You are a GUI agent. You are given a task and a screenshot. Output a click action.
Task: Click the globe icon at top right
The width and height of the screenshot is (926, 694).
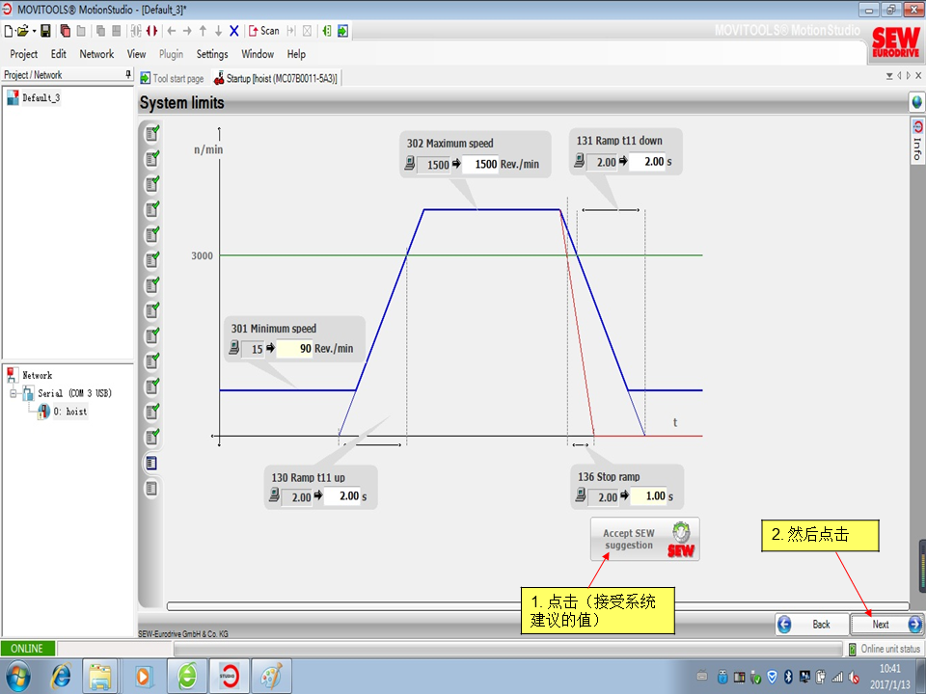click(x=916, y=102)
